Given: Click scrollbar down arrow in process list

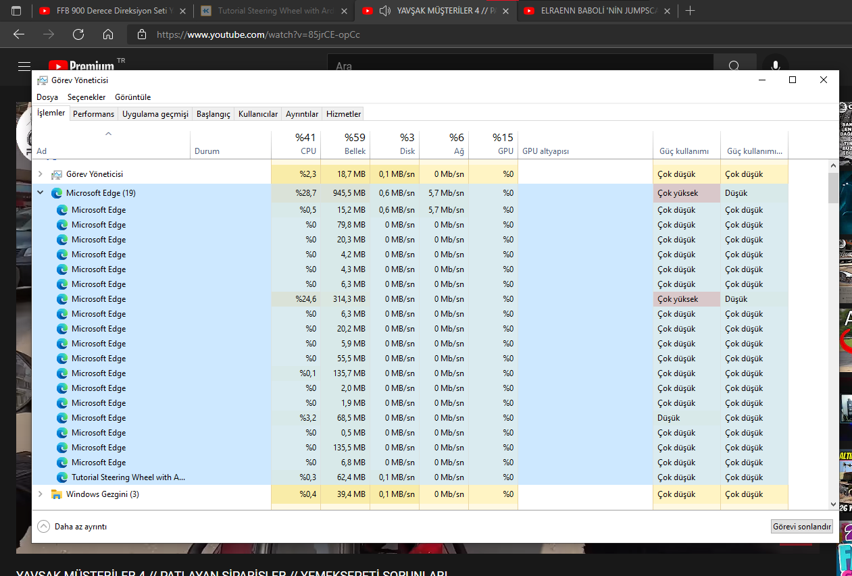Looking at the screenshot, I should tap(833, 504).
